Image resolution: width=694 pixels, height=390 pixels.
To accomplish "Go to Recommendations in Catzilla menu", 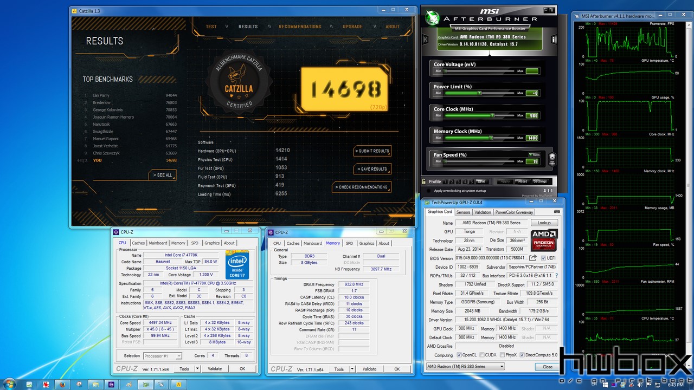I will pyautogui.click(x=300, y=27).
